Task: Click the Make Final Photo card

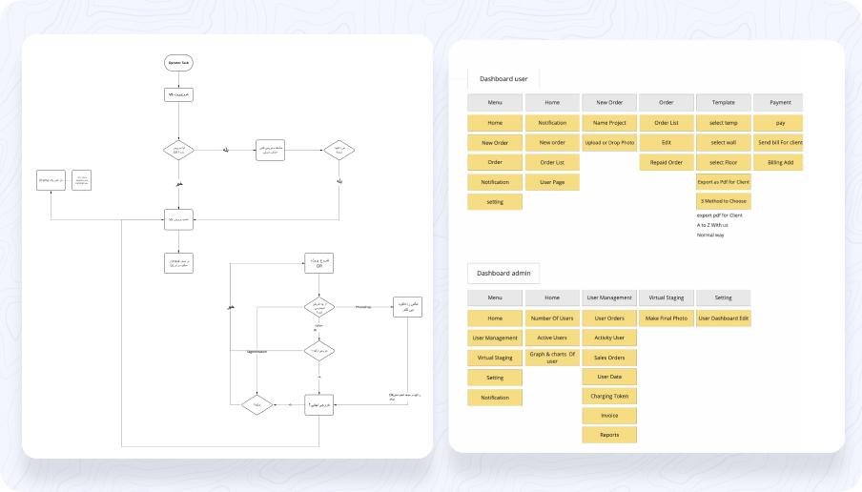Action: (666, 318)
